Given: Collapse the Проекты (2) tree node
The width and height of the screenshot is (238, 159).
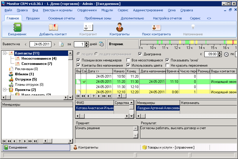Looking at the screenshot, I should [x=4, y=90].
